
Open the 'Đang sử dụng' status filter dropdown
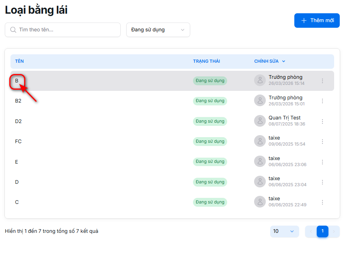pyautogui.click(x=158, y=30)
